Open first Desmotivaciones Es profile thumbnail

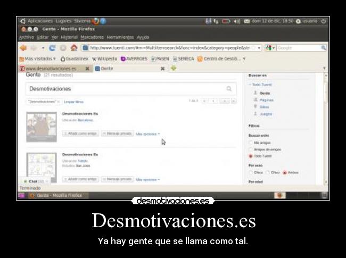click(x=42, y=127)
